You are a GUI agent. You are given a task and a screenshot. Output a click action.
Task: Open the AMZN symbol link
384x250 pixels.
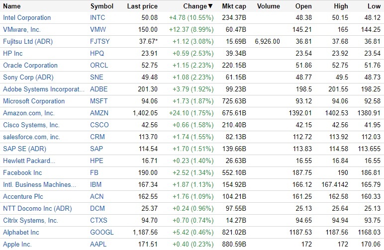[x=99, y=113]
